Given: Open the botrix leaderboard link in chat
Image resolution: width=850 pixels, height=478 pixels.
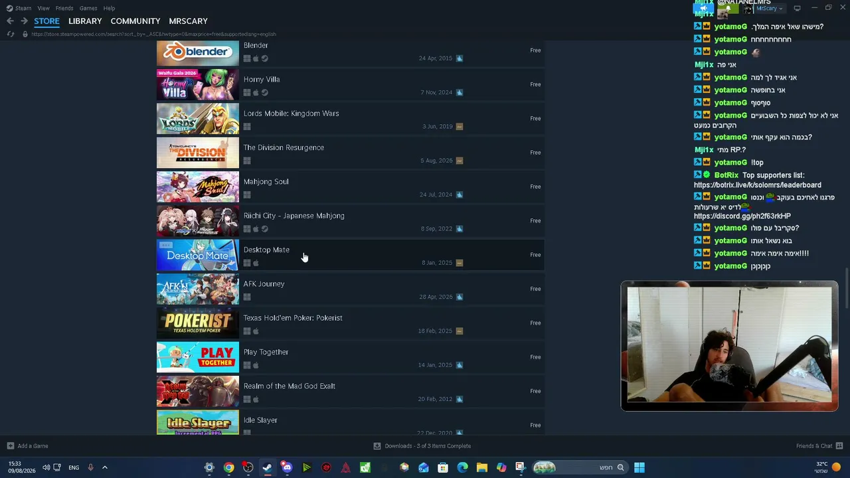Looking at the screenshot, I should (x=758, y=185).
